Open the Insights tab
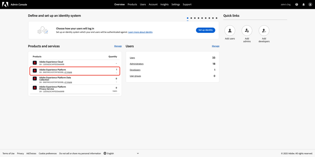This screenshot has height=157, width=315. coord(164,5)
